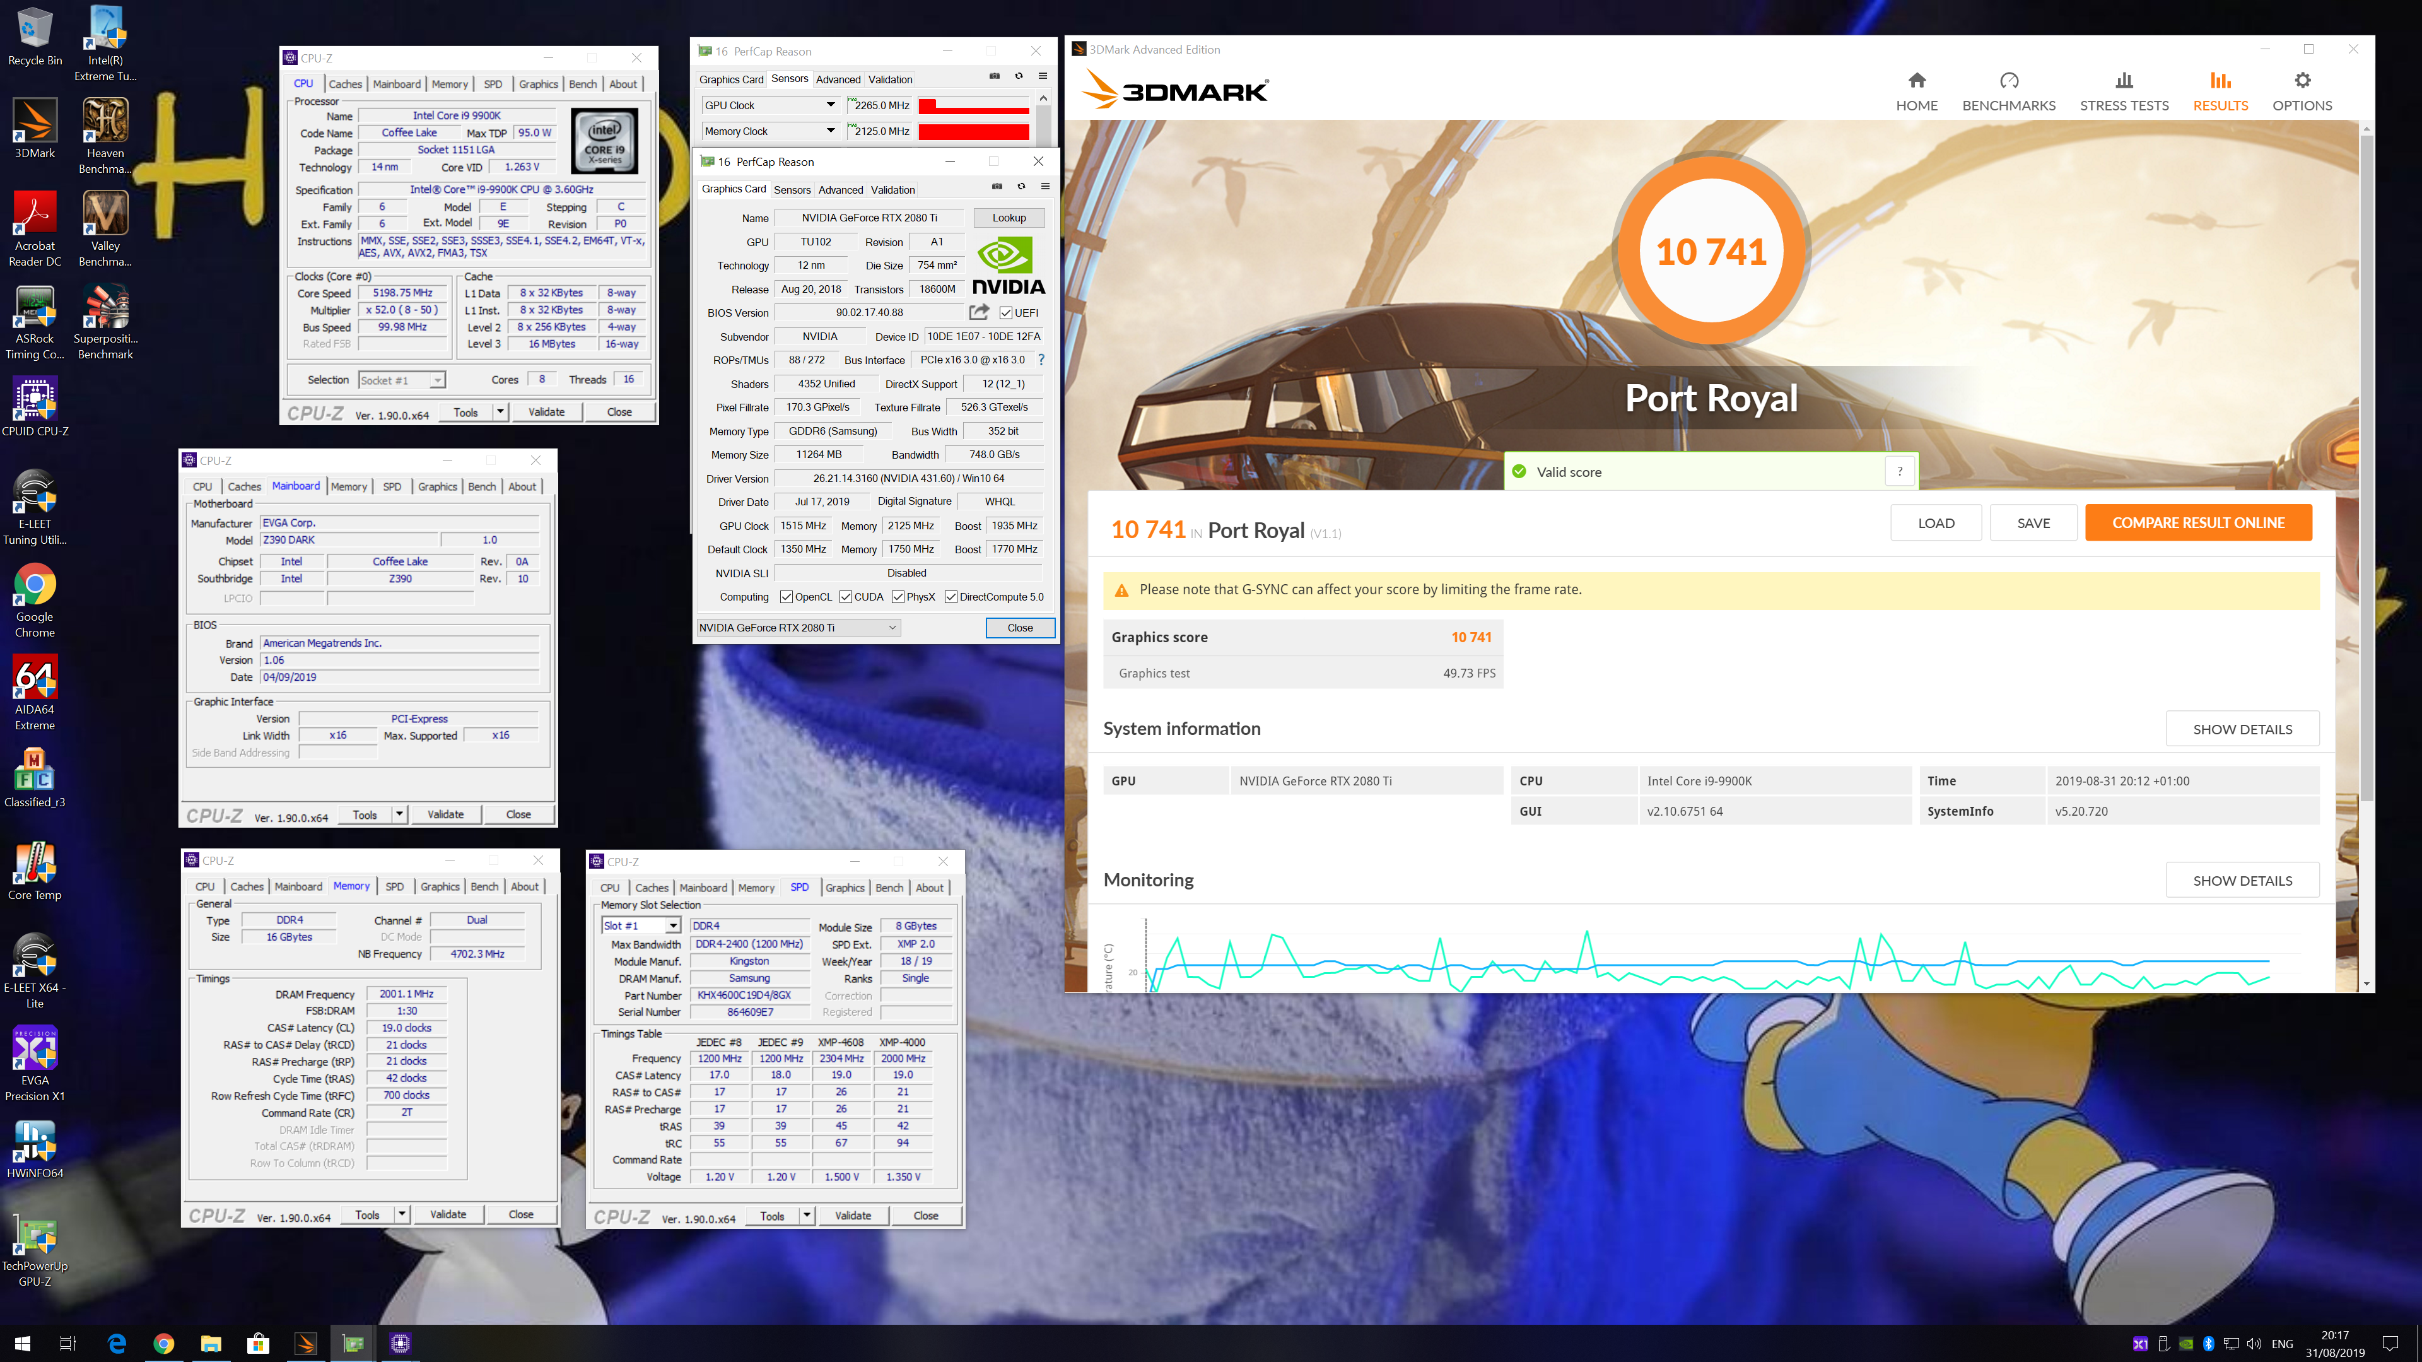Switch to Caches tab in CPU-Z CPU window
Viewport: 2422px width, 1362px height.
pyautogui.click(x=345, y=84)
